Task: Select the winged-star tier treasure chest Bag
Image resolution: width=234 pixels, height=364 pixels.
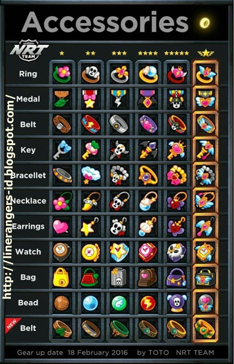Action: [205, 278]
